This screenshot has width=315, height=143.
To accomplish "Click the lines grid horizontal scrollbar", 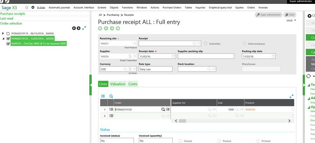I will pyautogui.click(x=182, y=121).
